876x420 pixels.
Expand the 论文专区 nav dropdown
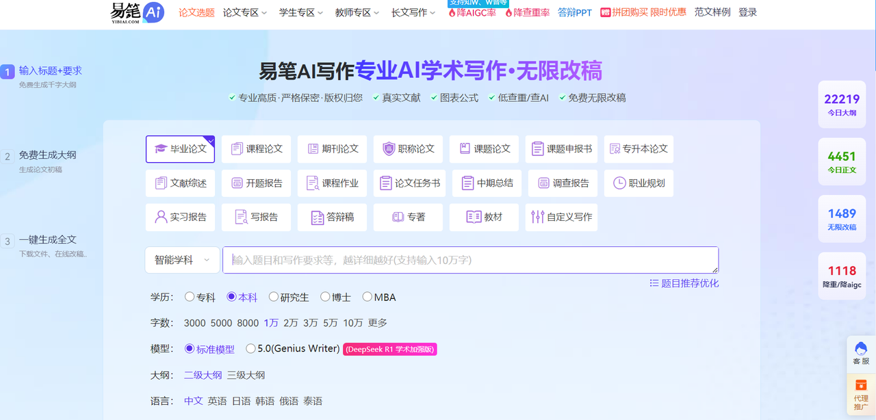[x=244, y=12]
